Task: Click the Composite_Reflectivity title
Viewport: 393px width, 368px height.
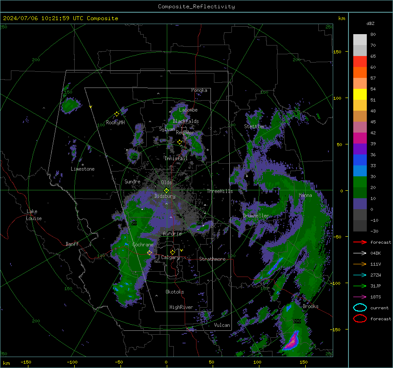Action: point(196,7)
